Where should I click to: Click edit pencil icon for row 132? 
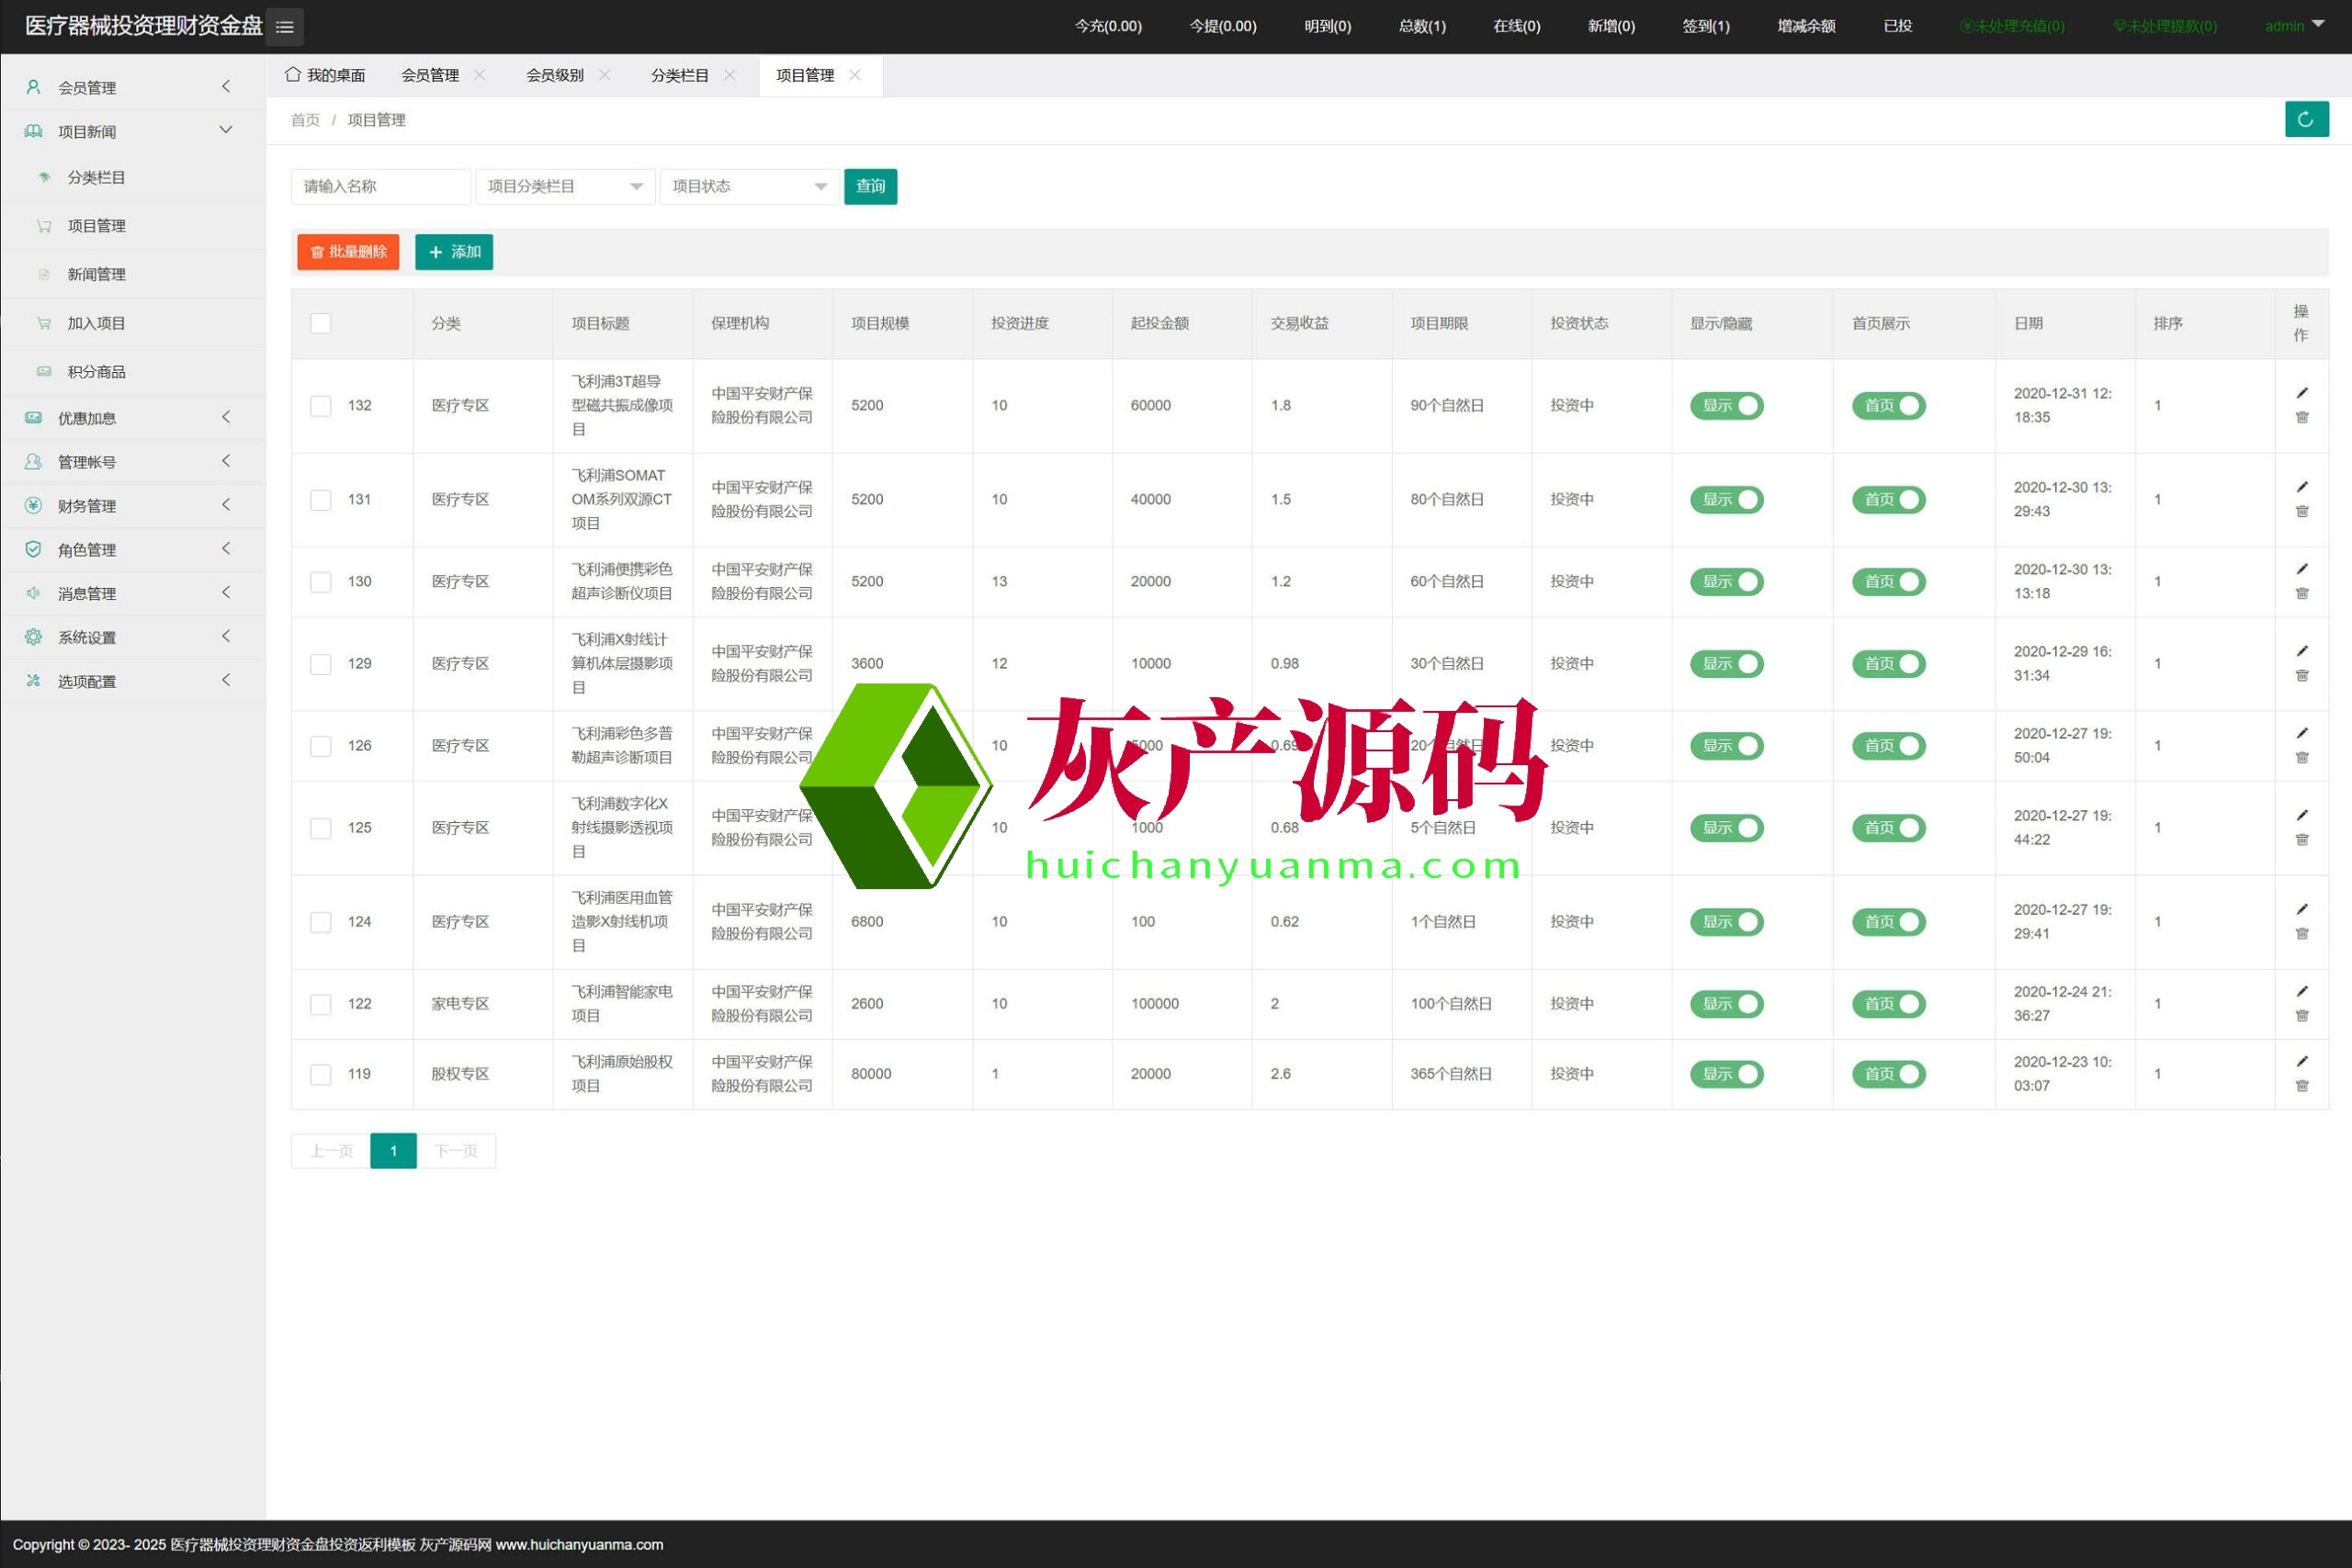coord(2301,393)
